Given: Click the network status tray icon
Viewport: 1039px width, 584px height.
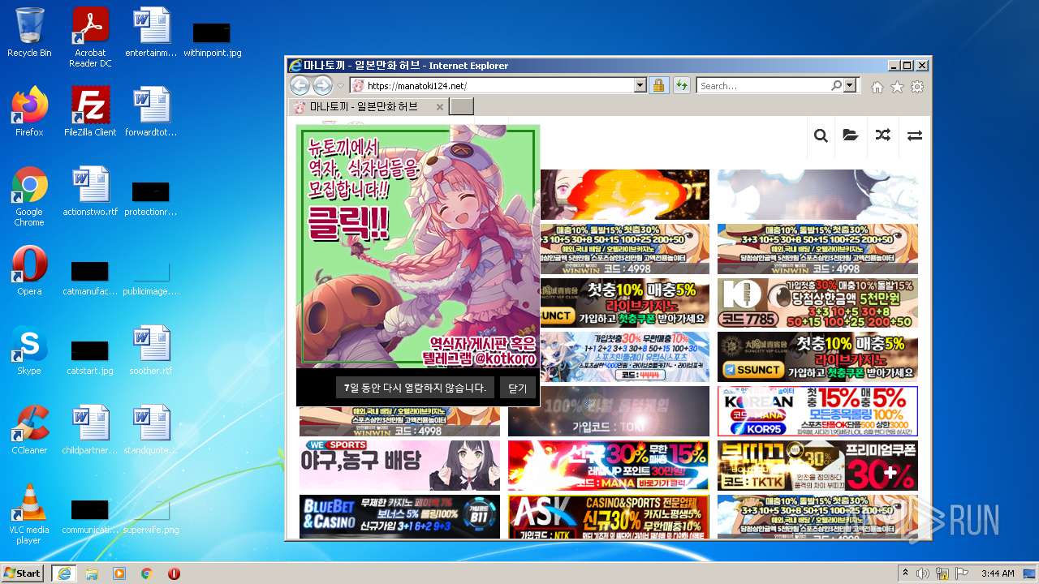Looking at the screenshot, I should pos(944,573).
